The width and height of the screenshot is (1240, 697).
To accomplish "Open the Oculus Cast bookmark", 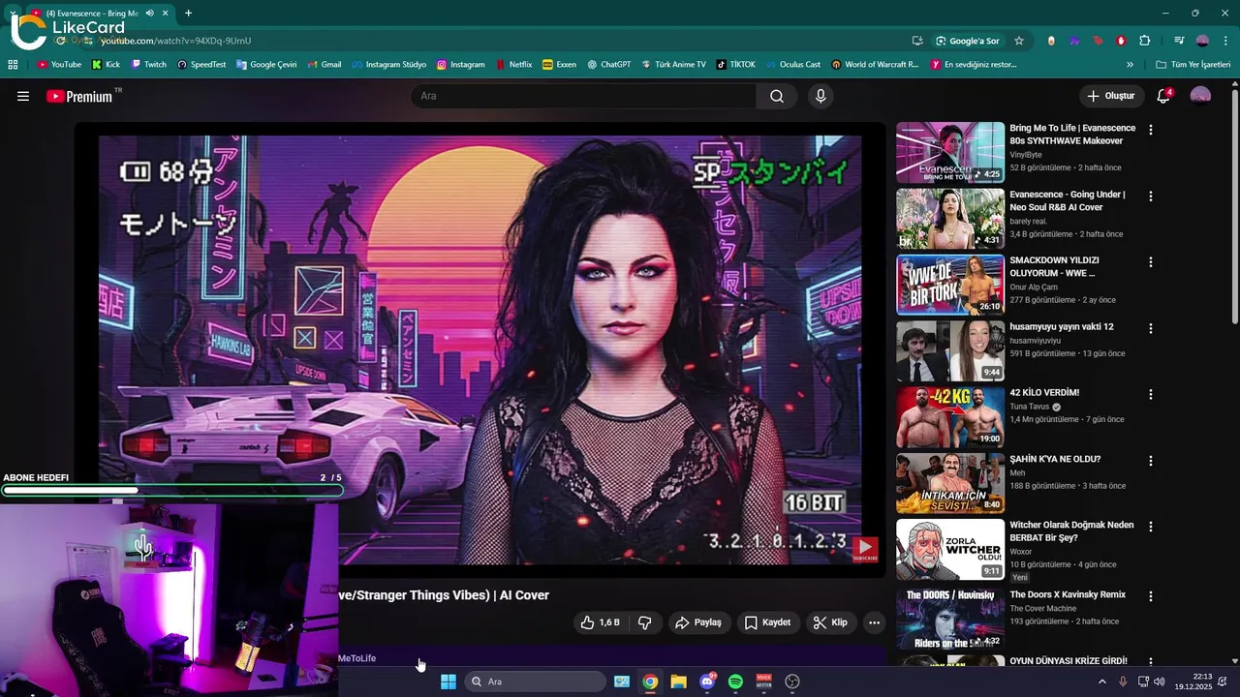I will 791,65.
